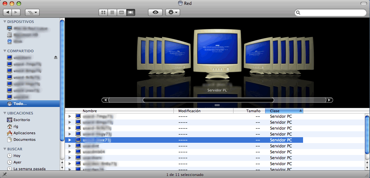Switch to column view
This screenshot has width=370, height=178.
pos(122,12)
